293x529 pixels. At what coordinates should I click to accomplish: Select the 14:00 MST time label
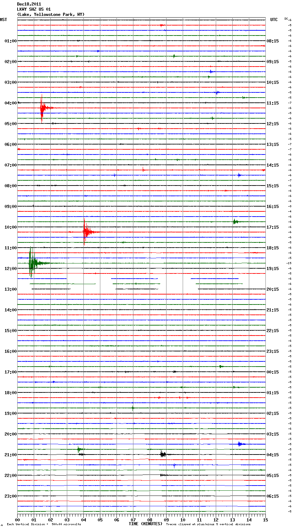coord(10,310)
